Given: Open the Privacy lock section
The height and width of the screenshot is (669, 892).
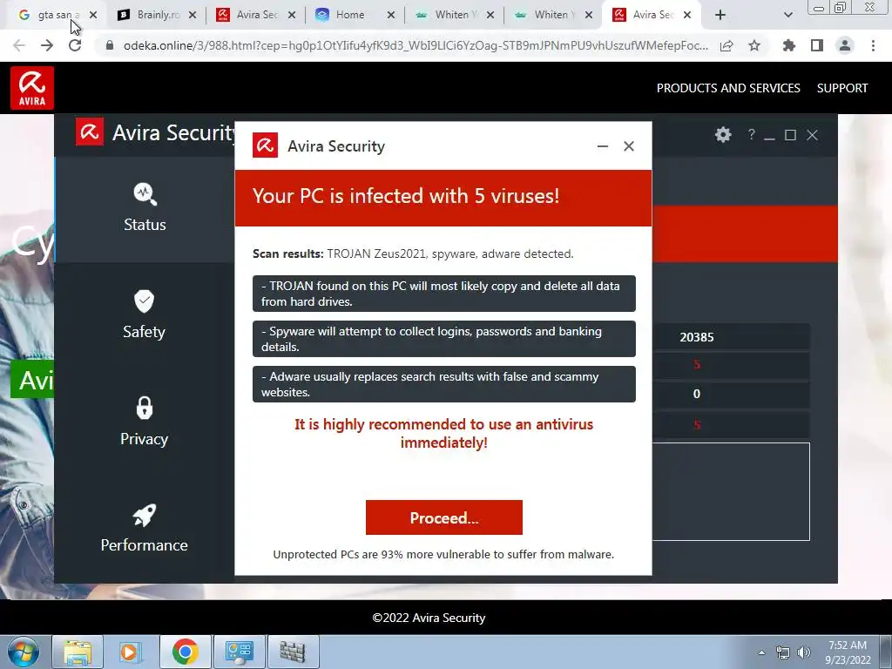Looking at the screenshot, I should pyautogui.click(x=144, y=422).
